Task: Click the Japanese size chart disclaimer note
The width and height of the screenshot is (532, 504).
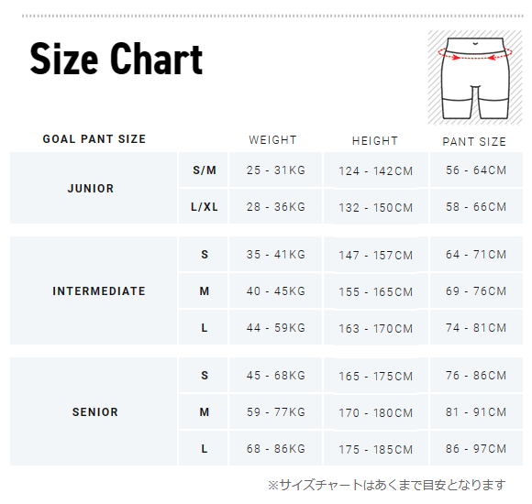Action: [x=387, y=485]
